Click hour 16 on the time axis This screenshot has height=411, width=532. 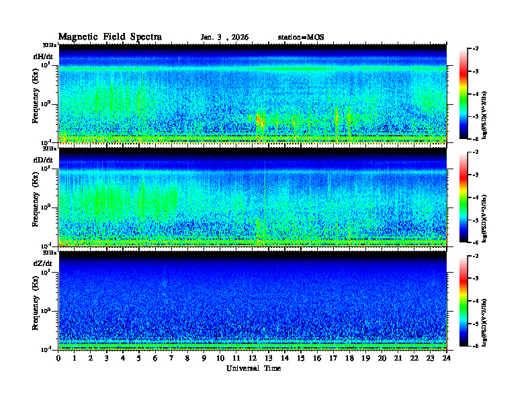[x=317, y=359]
